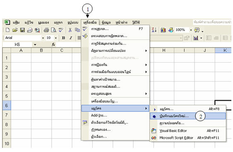Choose ตรวจสอบการผิดพลาด... menu item
233x152 pixels.
click(115, 36)
